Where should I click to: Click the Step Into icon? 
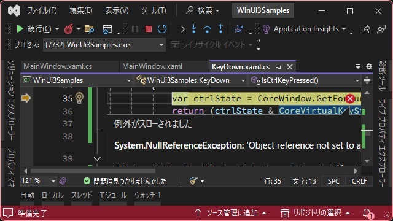click(194, 29)
